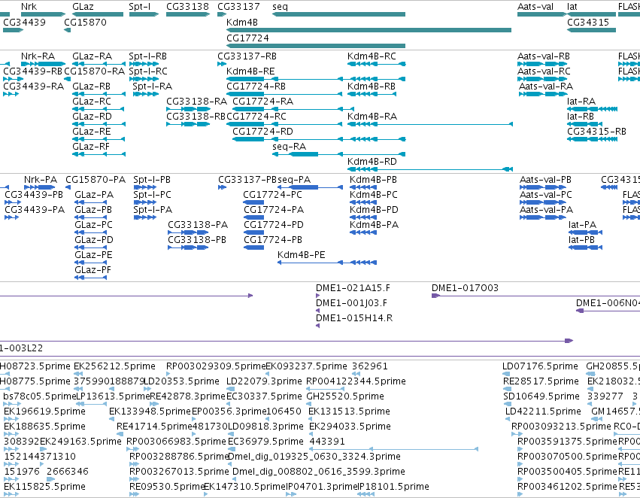Click the GLaz gene label in the top track

(83, 7)
